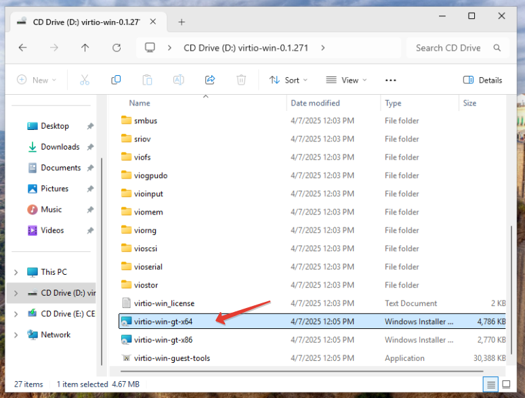Select virtio-win_license text document
525x398 pixels.
click(312, 303)
